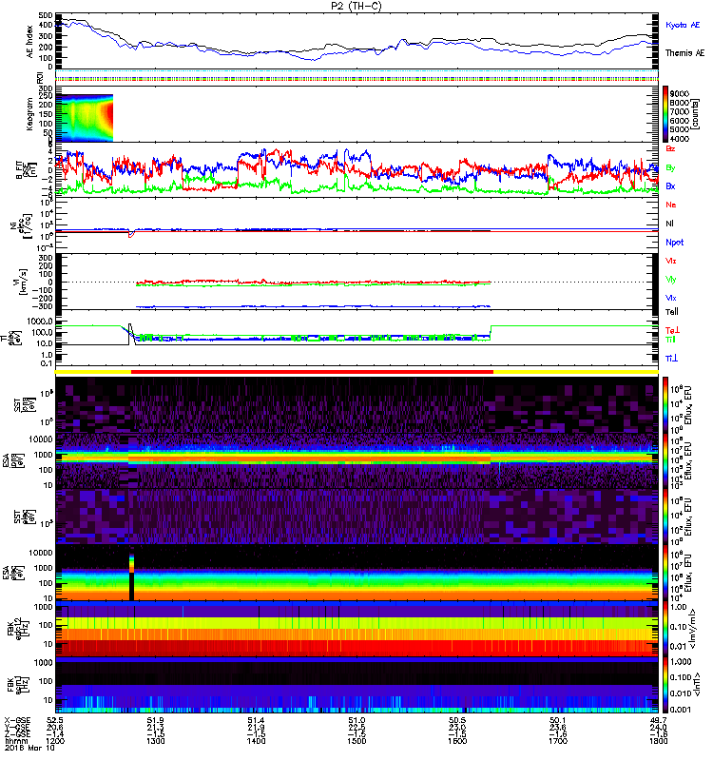Screen dimensions: 713x761
Task: Click the Vi [km/s] axis title
Action: (x=22, y=282)
